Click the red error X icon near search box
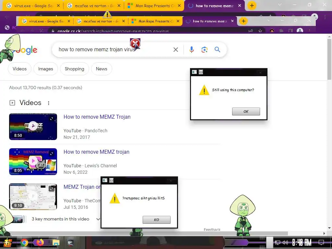This screenshot has height=249, width=332. point(135,43)
